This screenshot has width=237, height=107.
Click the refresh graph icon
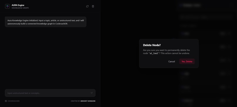pyautogui.click(x=87, y=6)
